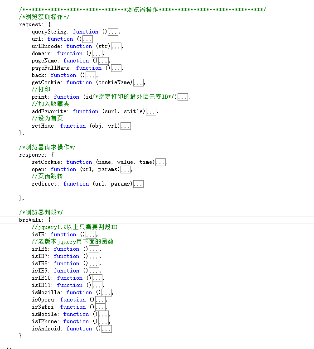Place cursor on 'response' property name
This screenshot has width=314, height=349.
click(32, 155)
